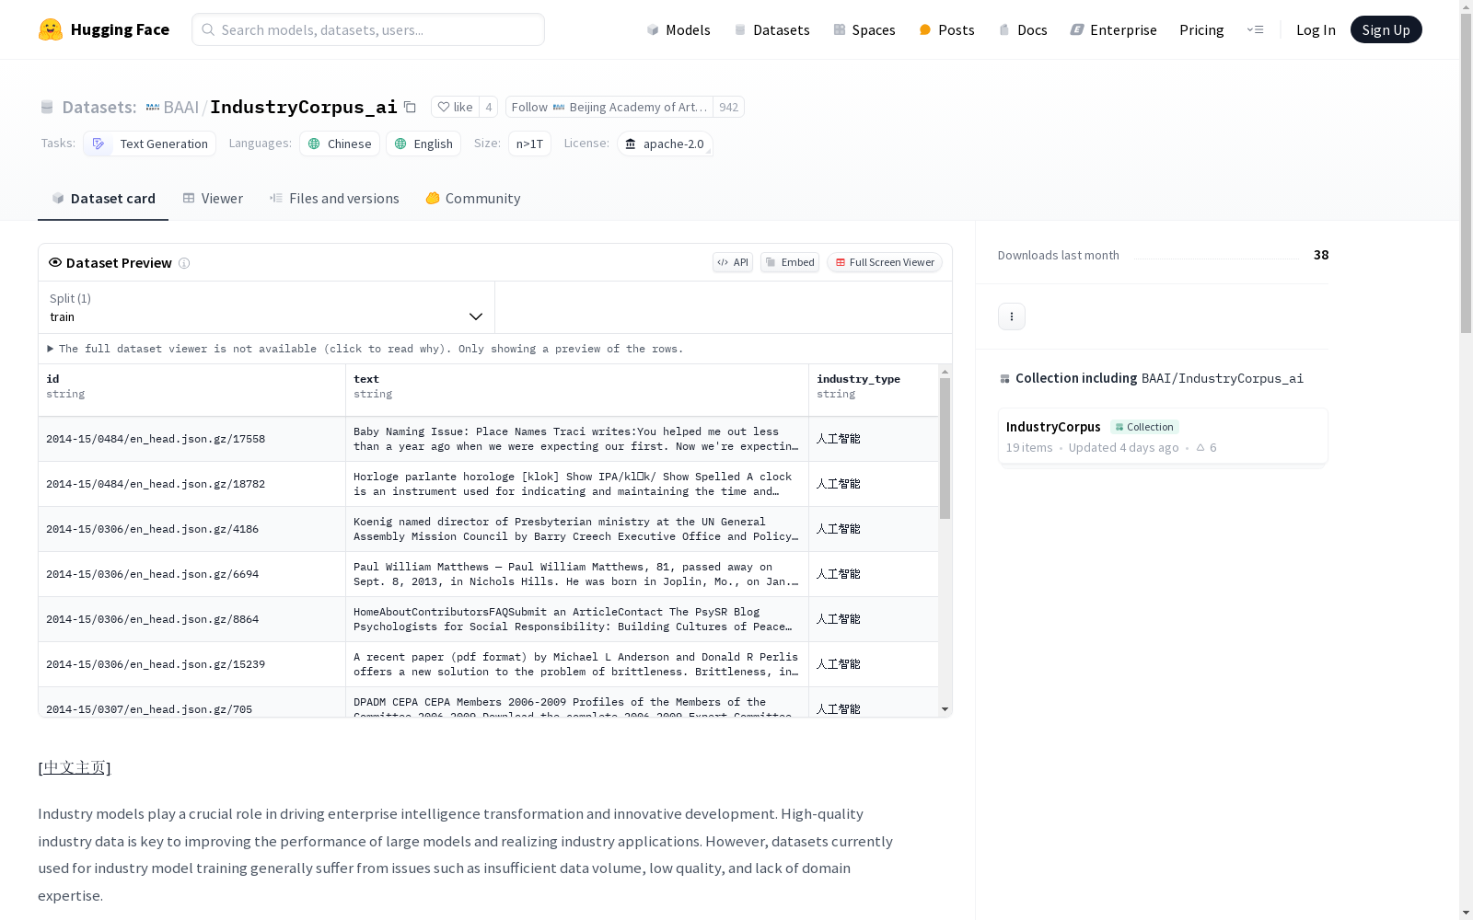
Task: Click the dataset preview info icon
Action: pyautogui.click(x=184, y=263)
